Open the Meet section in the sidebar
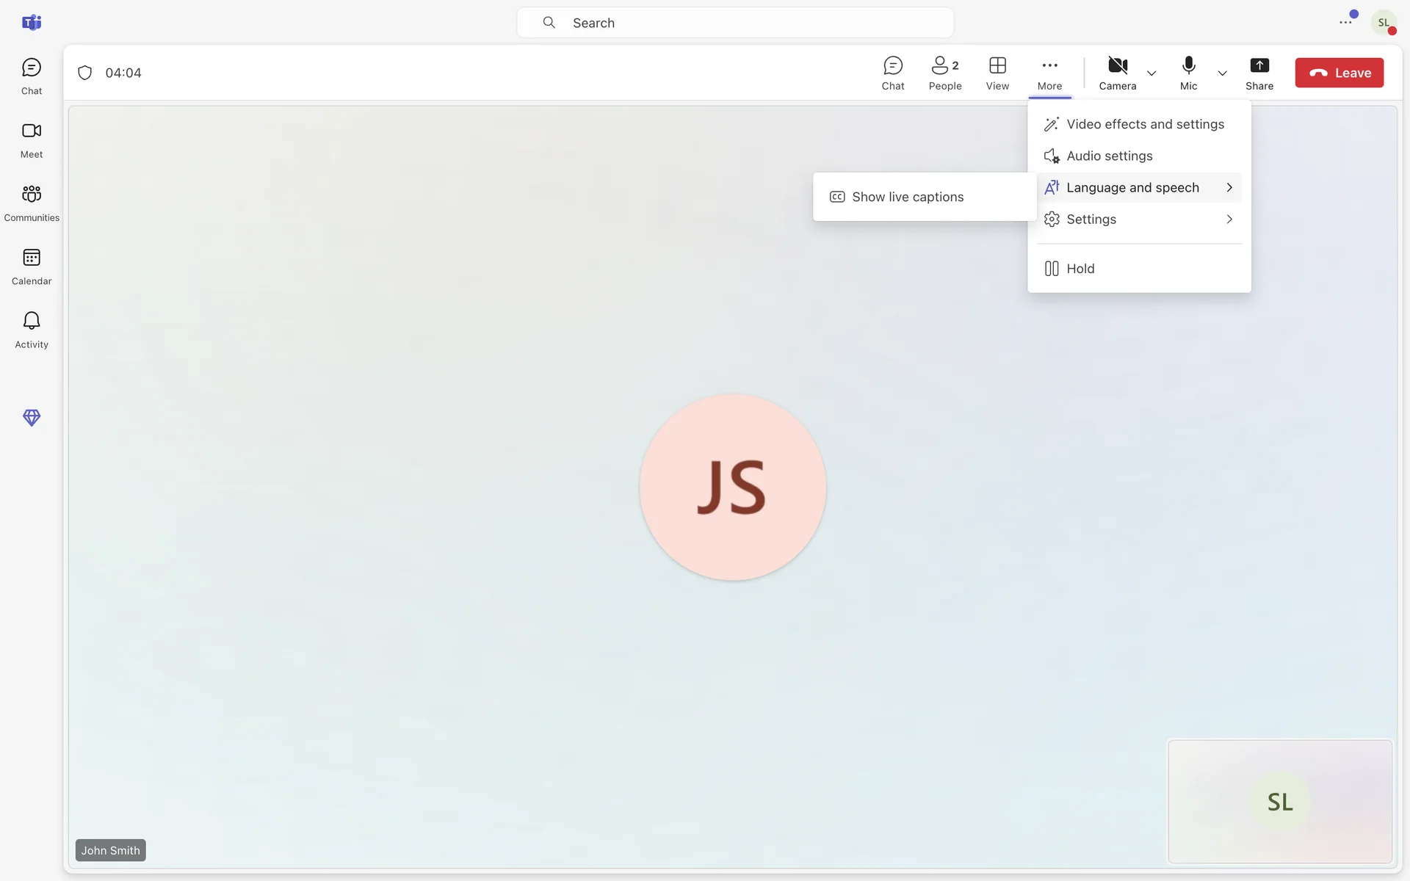Screen dimensions: 1410x881 32,139
